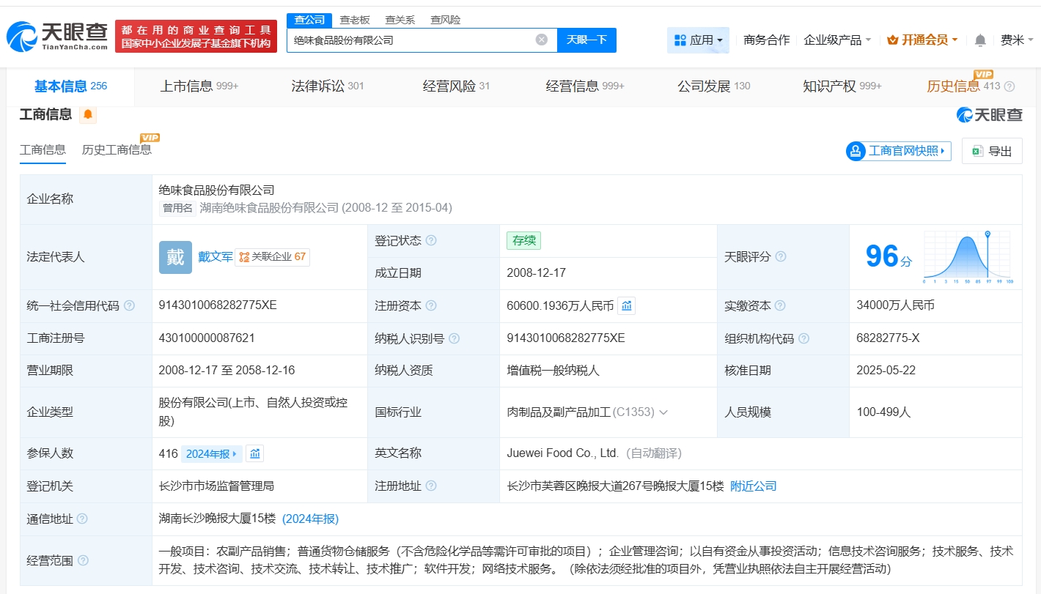
Task: Open chart icon next to 注册资本 value
Action: pyautogui.click(x=627, y=306)
